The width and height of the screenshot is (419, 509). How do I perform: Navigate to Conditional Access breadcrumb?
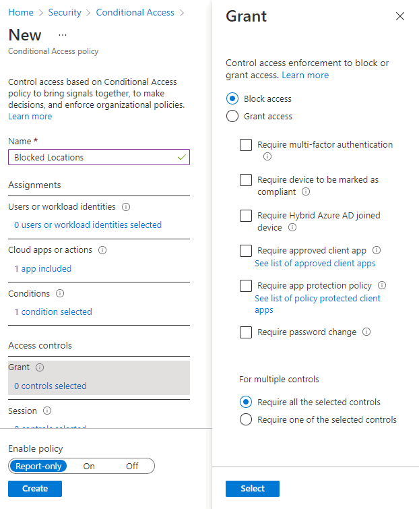coord(135,12)
